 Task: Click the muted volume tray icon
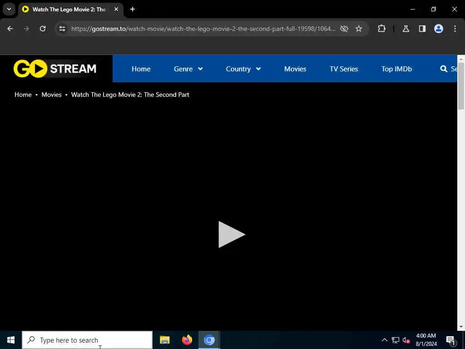pos(406,340)
